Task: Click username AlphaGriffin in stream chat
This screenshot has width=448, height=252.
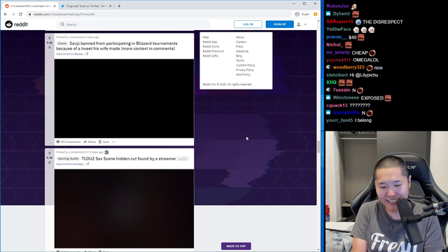Action: [x=346, y=113]
